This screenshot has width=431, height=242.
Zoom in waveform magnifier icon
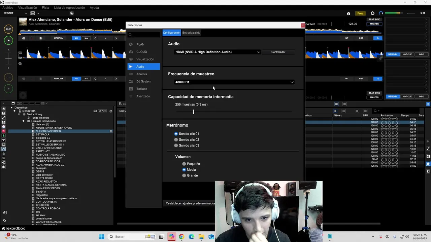click(20, 52)
